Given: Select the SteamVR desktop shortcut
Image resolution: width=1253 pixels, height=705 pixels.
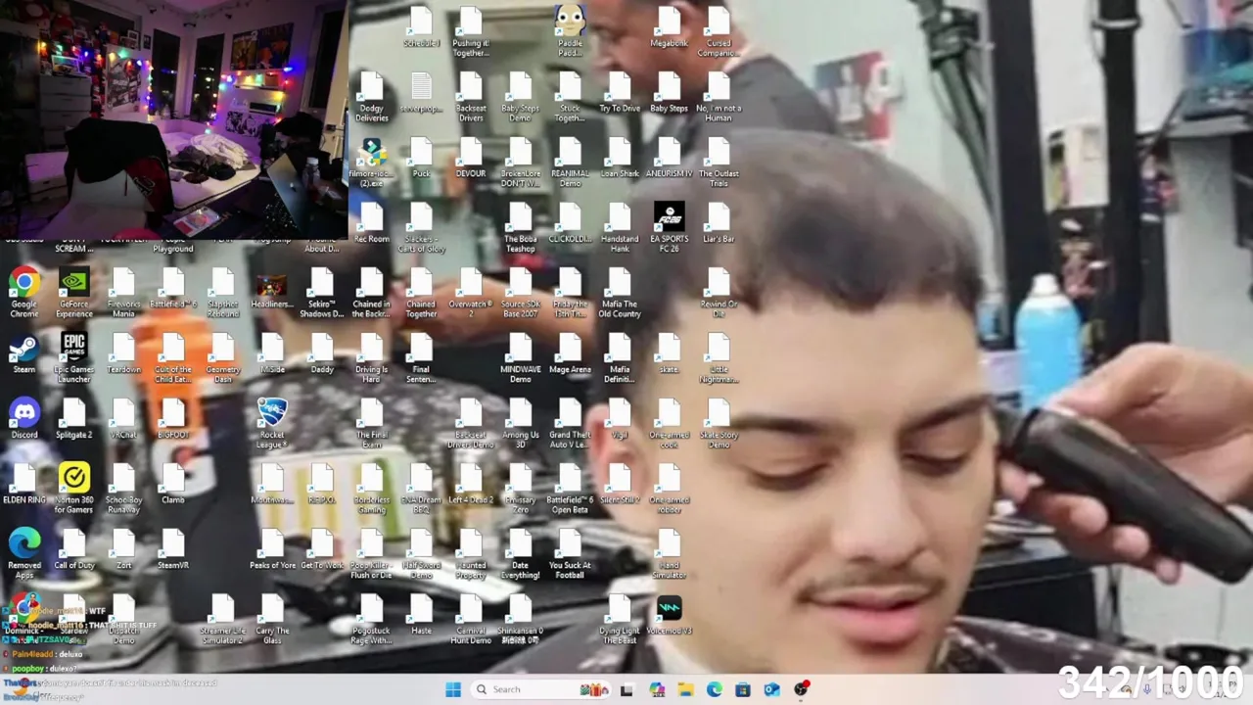Looking at the screenshot, I should 173,550.
